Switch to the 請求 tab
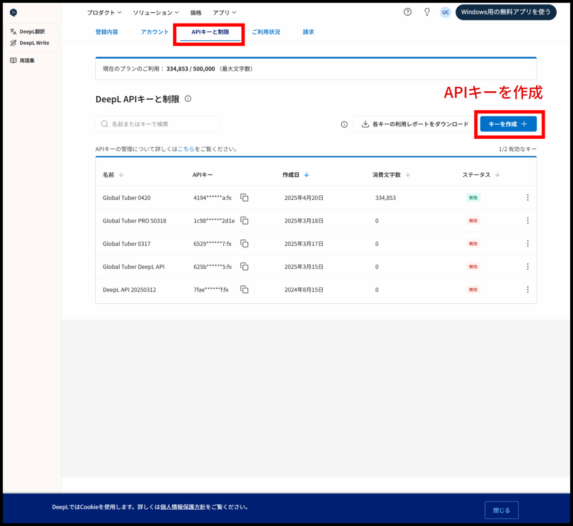The width and height of the screenshot is (573, 526). click(x=308, y=32)
